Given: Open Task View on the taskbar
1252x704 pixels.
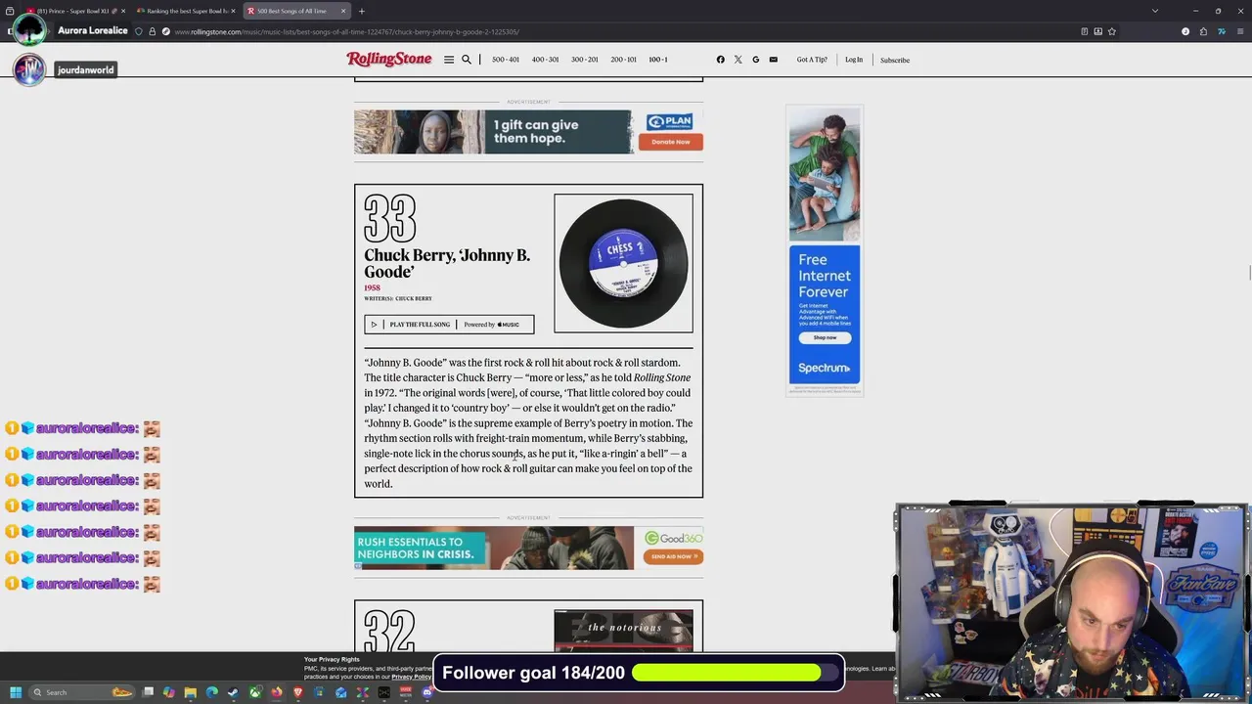Looking at the screenshot, I should (x=148, y=692).
